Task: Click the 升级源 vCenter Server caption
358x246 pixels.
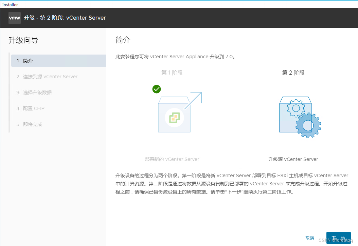Action: tap(293, 159)
